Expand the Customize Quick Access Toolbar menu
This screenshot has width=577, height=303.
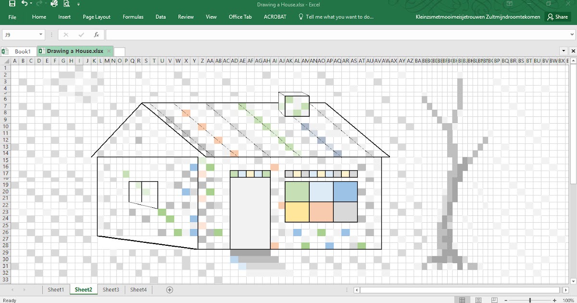point(78,3)
